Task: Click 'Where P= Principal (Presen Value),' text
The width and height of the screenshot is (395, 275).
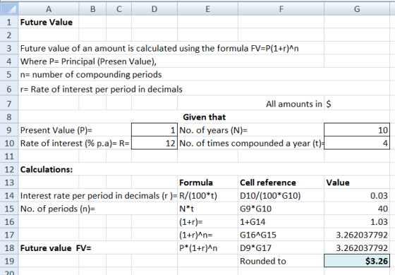Action: 88,61
